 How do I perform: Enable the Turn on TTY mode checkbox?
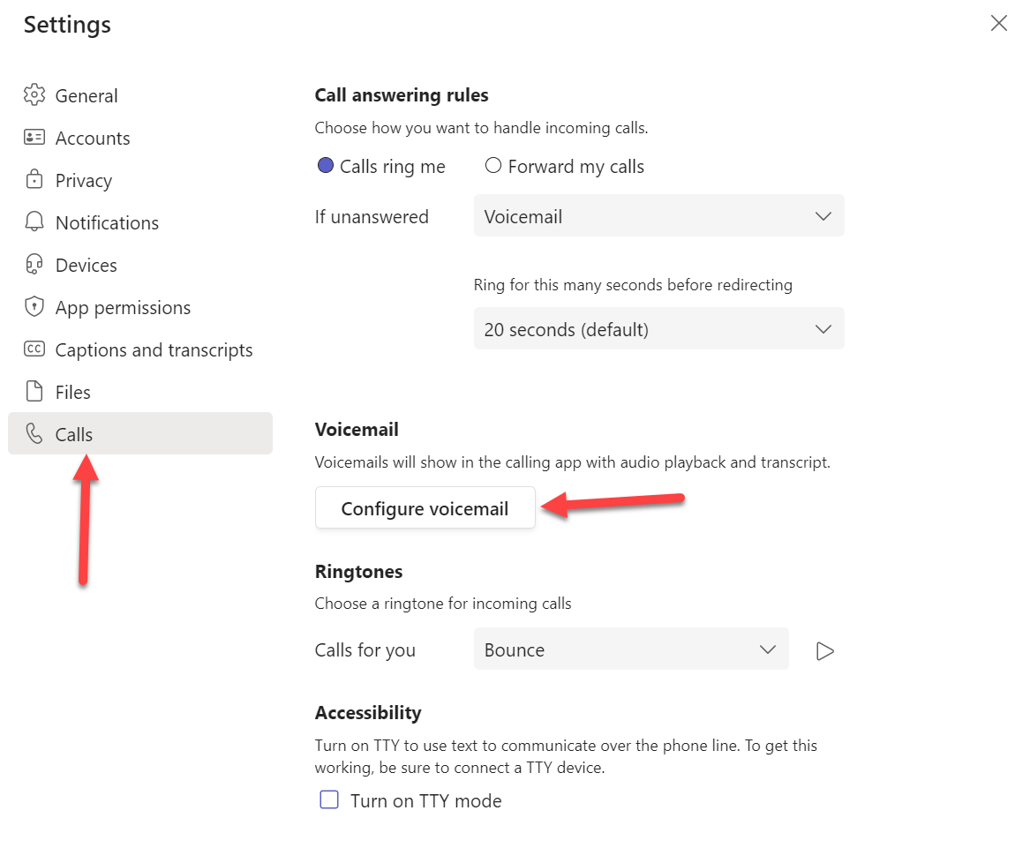(x=329, y=800)
